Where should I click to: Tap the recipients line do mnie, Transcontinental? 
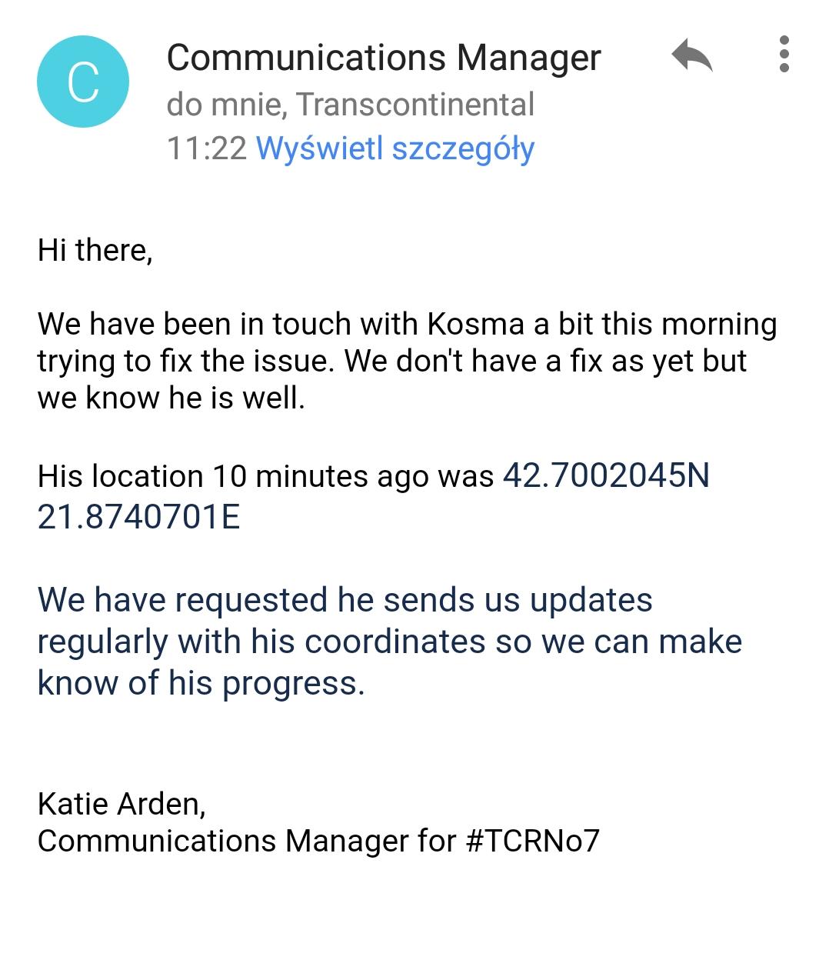coord(350,105)
